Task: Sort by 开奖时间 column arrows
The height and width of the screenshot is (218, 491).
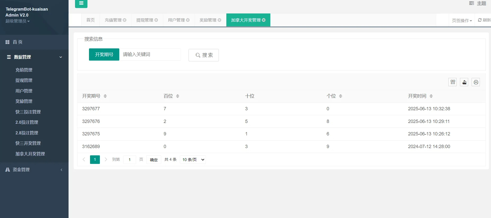Action: [431, 96]
